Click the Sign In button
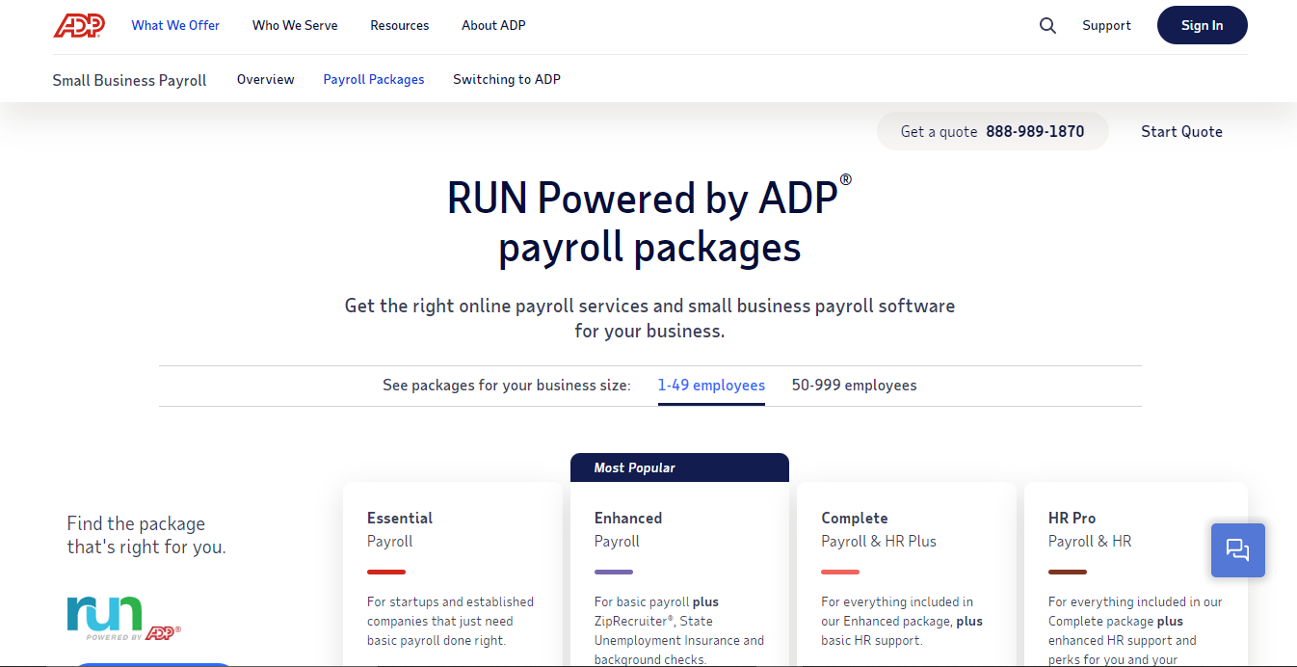 [x=1203, y=26]
